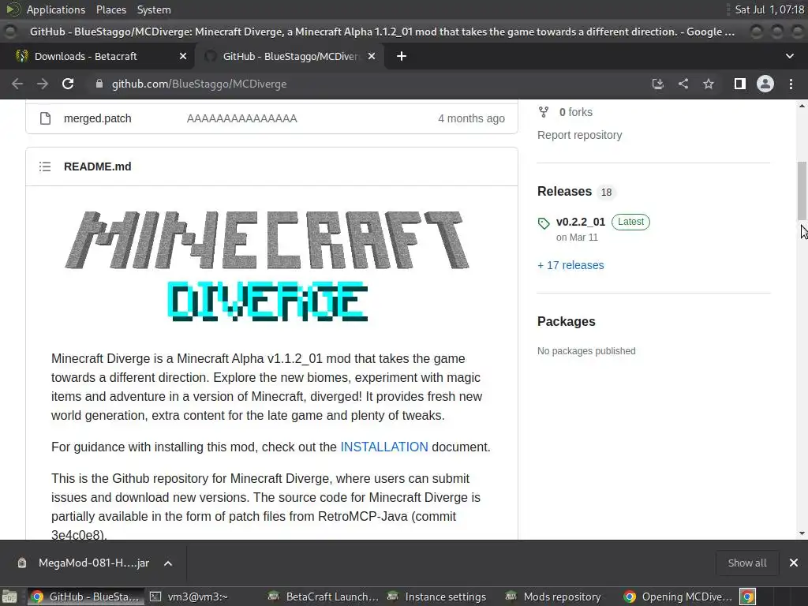Click Show all downloads

[746, 563]
